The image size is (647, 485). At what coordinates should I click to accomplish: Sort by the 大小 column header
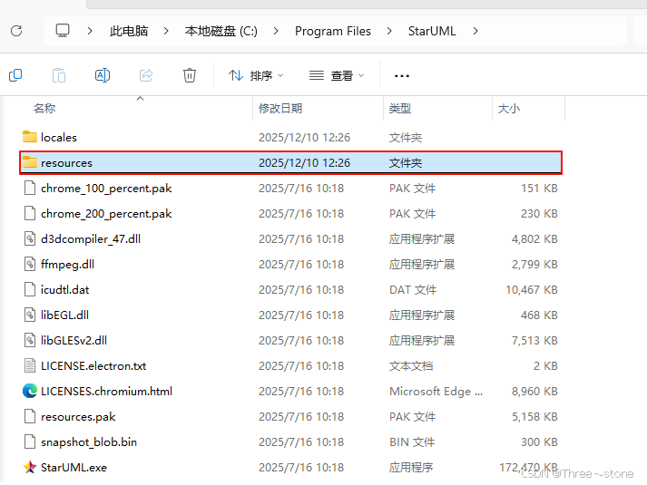(x=509, y=109)
